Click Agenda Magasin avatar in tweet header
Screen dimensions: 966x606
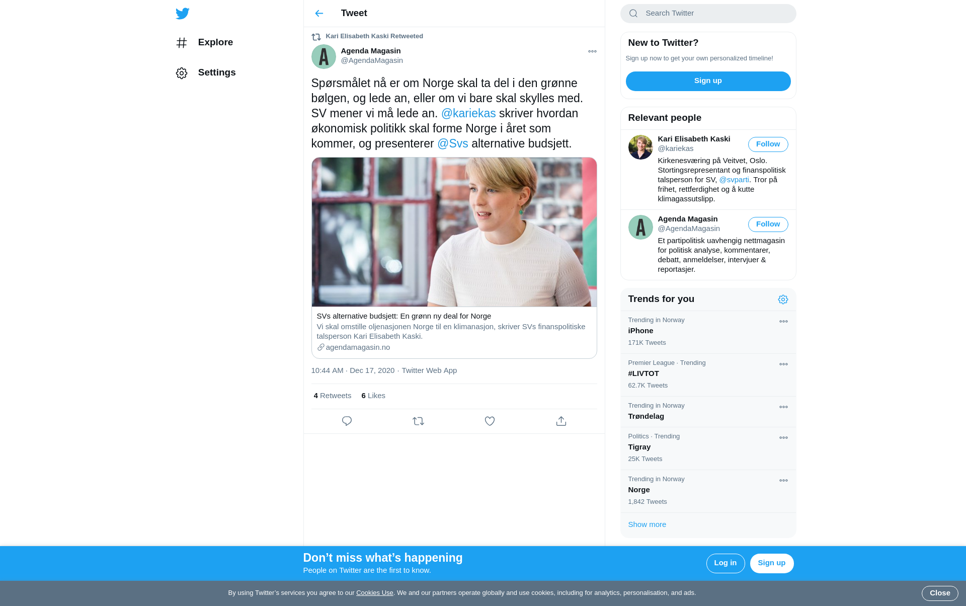coord(324,56)
